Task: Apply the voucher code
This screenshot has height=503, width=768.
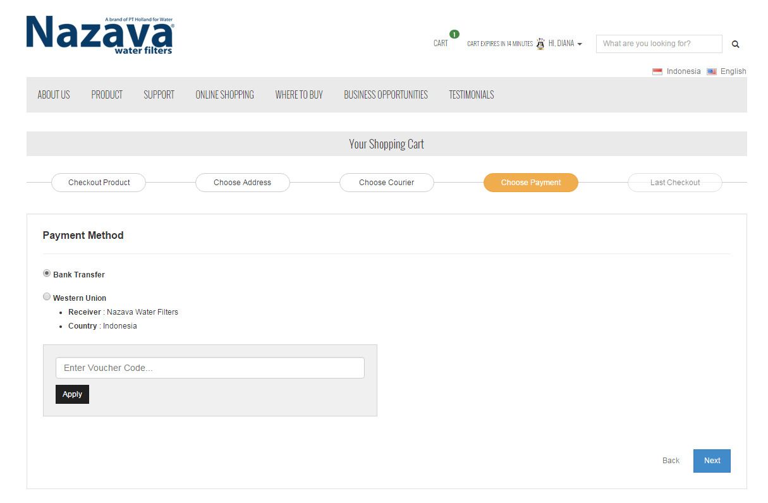Action: (x=72, y=394)
